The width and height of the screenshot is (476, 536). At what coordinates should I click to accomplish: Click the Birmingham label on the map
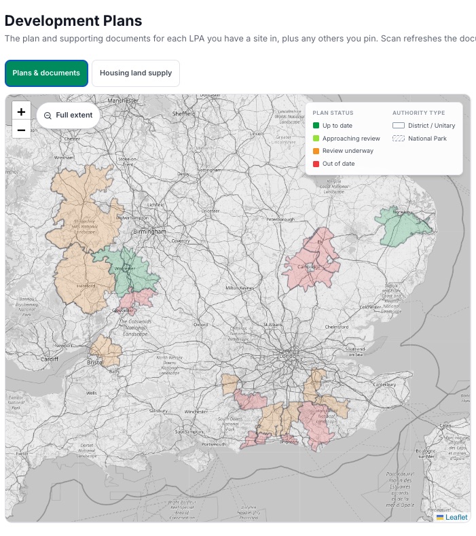pos(149,232)
